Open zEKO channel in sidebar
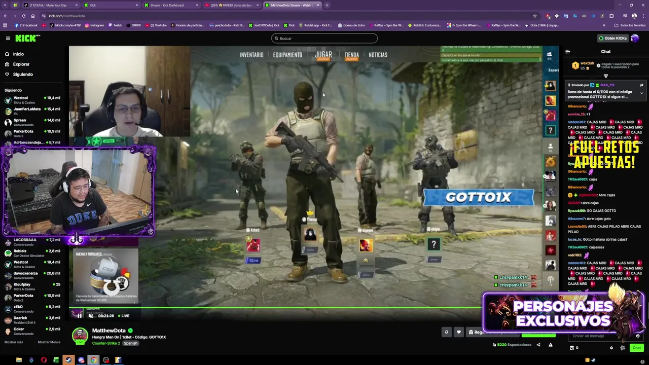This screenshot has width=649, height=365. pyautogui.click(x=32, y=309)
